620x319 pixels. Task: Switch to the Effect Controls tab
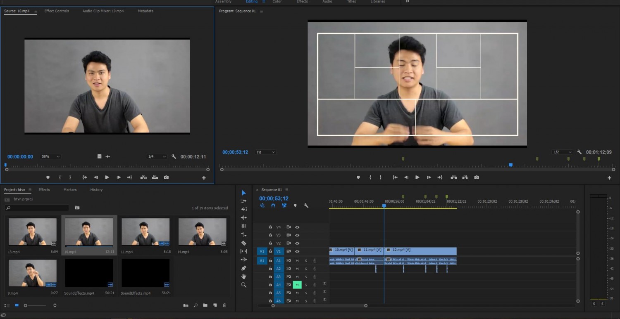[57, 11]
